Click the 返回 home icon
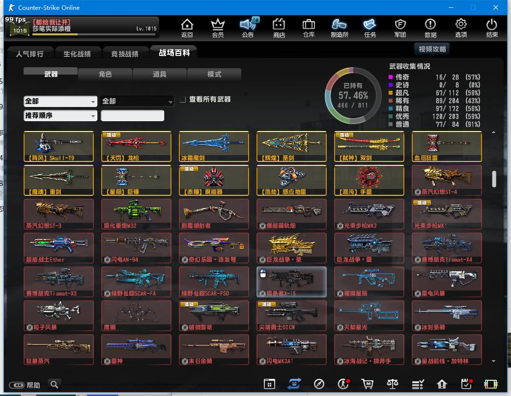This screenshot has width=511, height=396. click(x=187, y=27)
